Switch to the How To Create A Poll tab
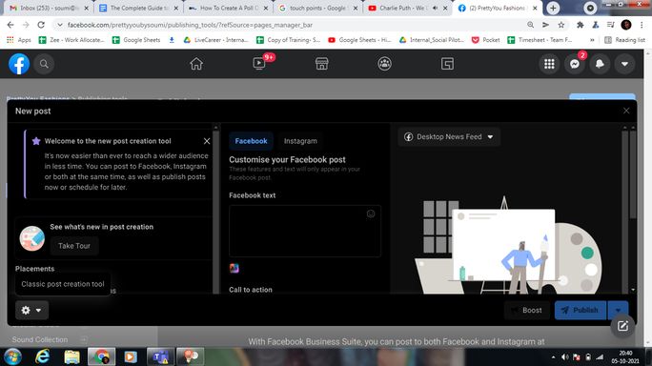 point(228,8)
